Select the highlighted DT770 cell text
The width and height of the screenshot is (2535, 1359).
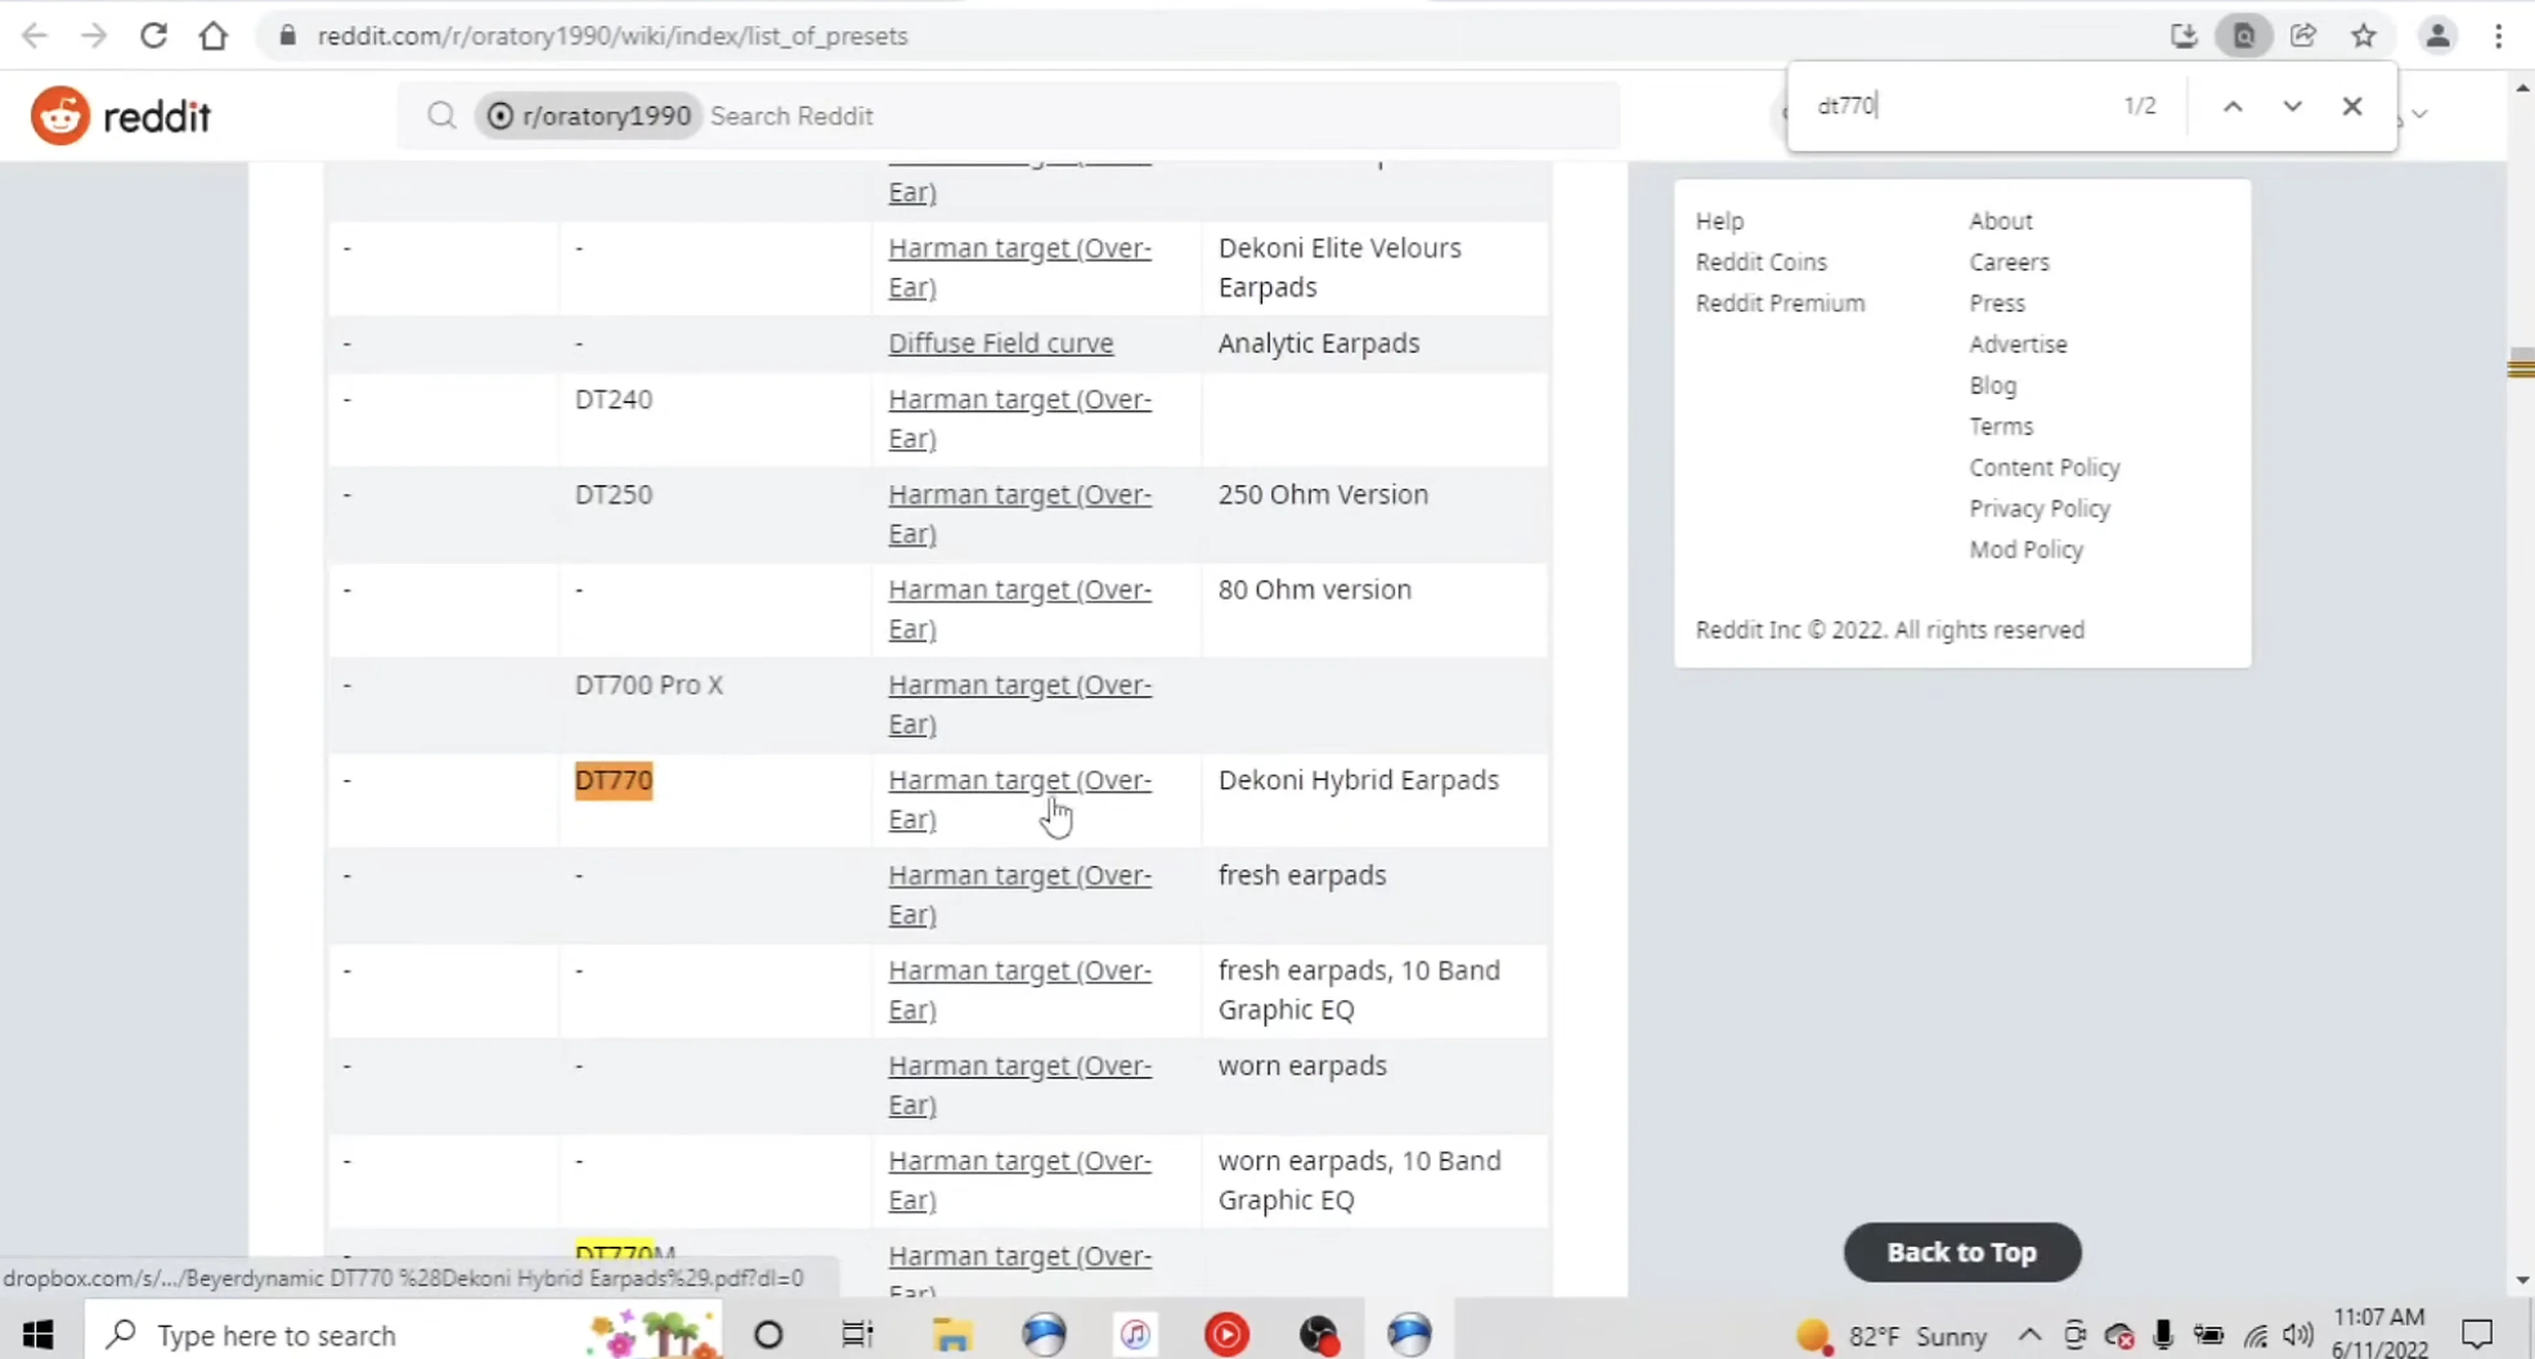(613, 781)
